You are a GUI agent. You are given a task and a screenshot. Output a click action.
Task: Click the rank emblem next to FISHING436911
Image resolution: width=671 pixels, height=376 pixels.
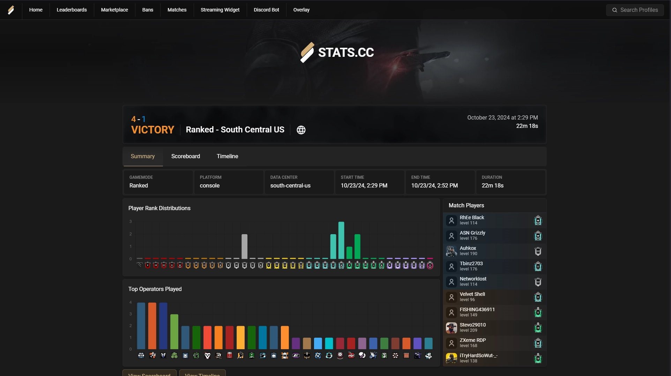click(x=538, y=313)
